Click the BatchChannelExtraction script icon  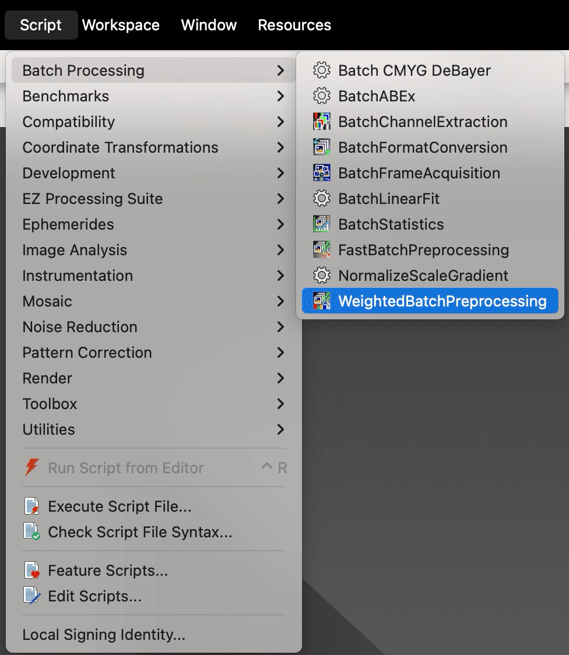(x=321, y=122)
